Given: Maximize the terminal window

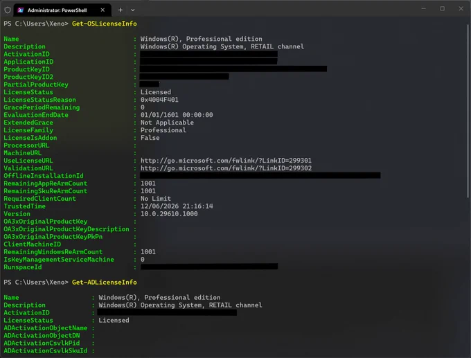Looking at the screenshot, I should [x=442, y=9].
